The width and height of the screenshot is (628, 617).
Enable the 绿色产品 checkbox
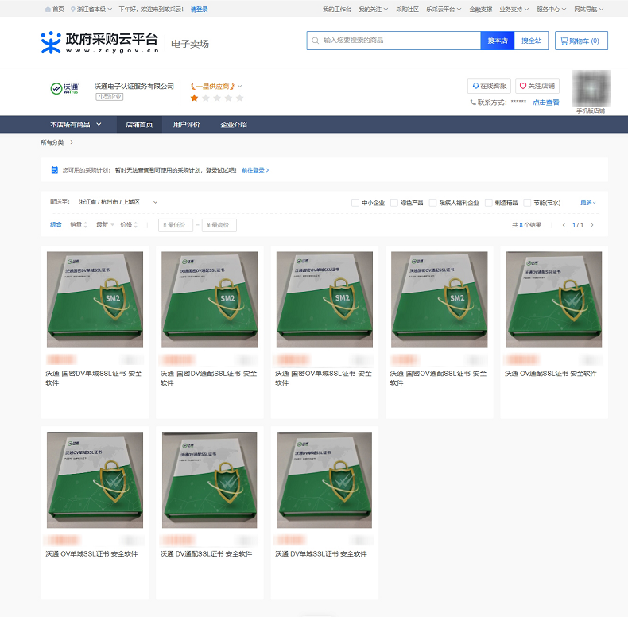point(393,203)
